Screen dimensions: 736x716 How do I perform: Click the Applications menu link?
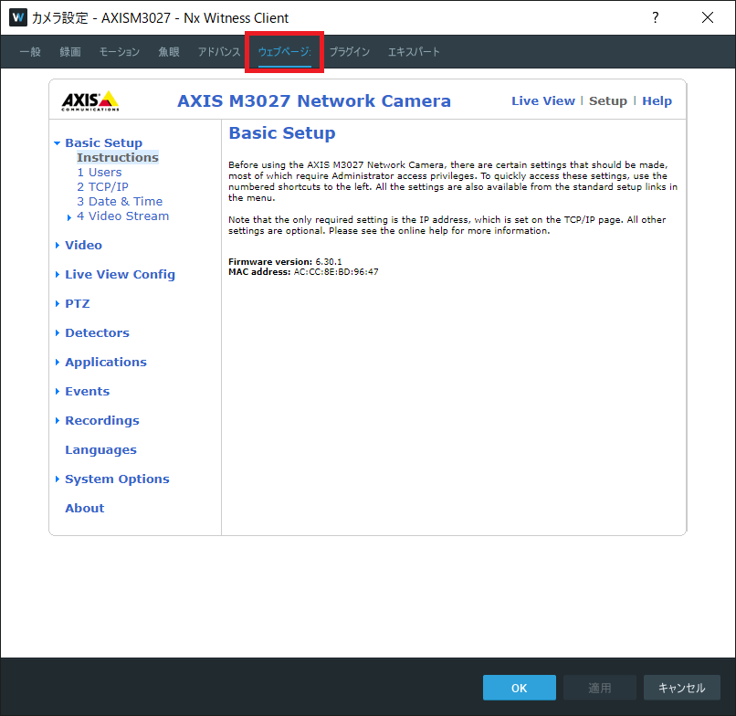[x=106, y=362]
